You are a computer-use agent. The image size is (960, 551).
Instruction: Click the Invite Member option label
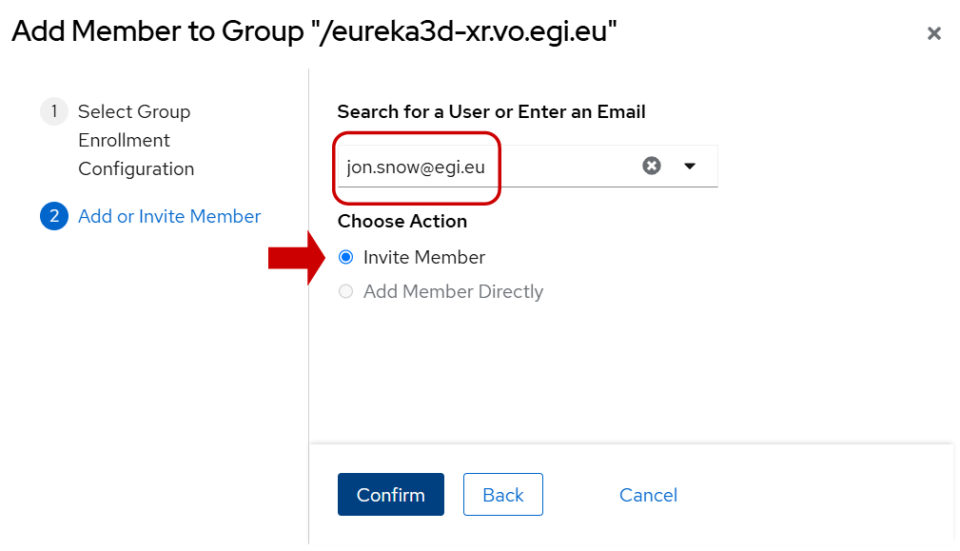click(x=424, y=257)
